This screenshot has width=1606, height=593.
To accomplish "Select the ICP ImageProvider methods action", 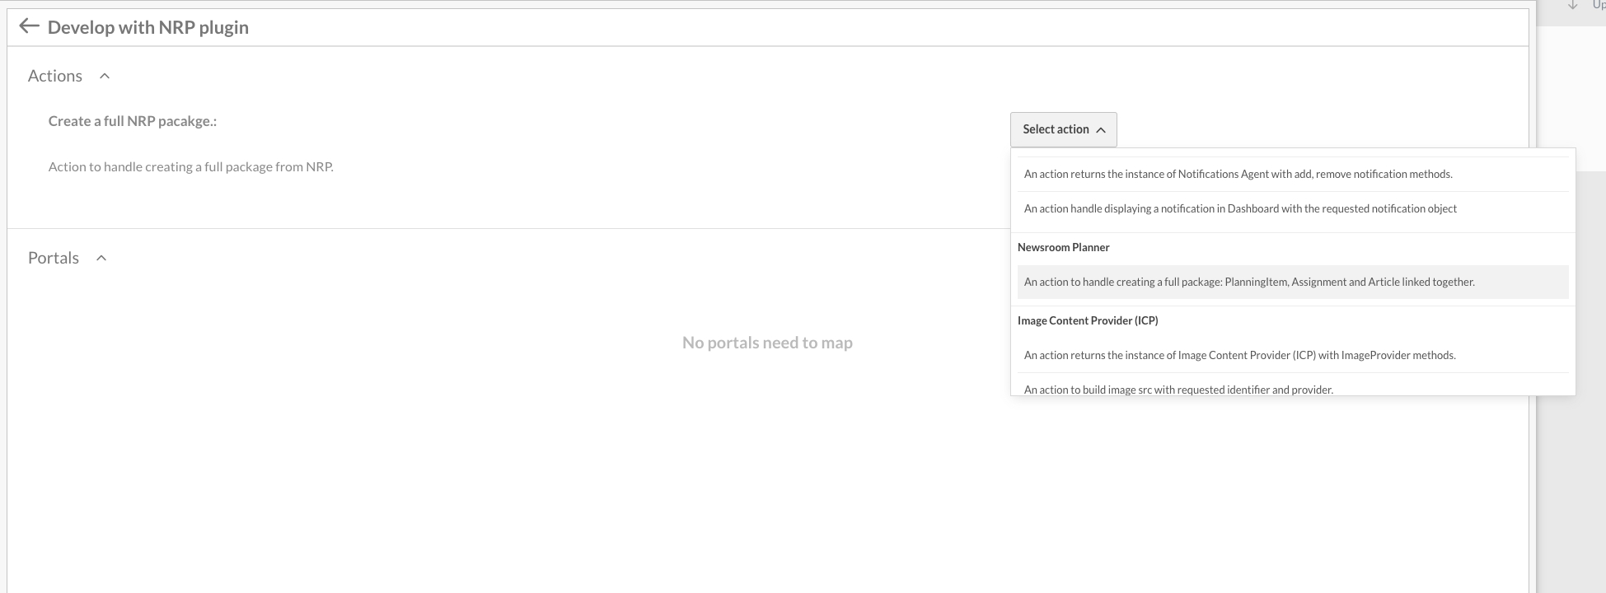I will (1239, 355).
